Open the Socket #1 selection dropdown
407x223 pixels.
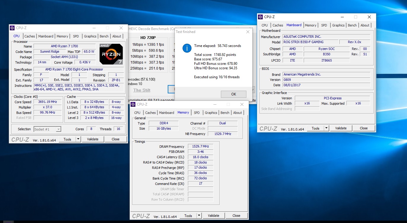[x=47, y=129]
